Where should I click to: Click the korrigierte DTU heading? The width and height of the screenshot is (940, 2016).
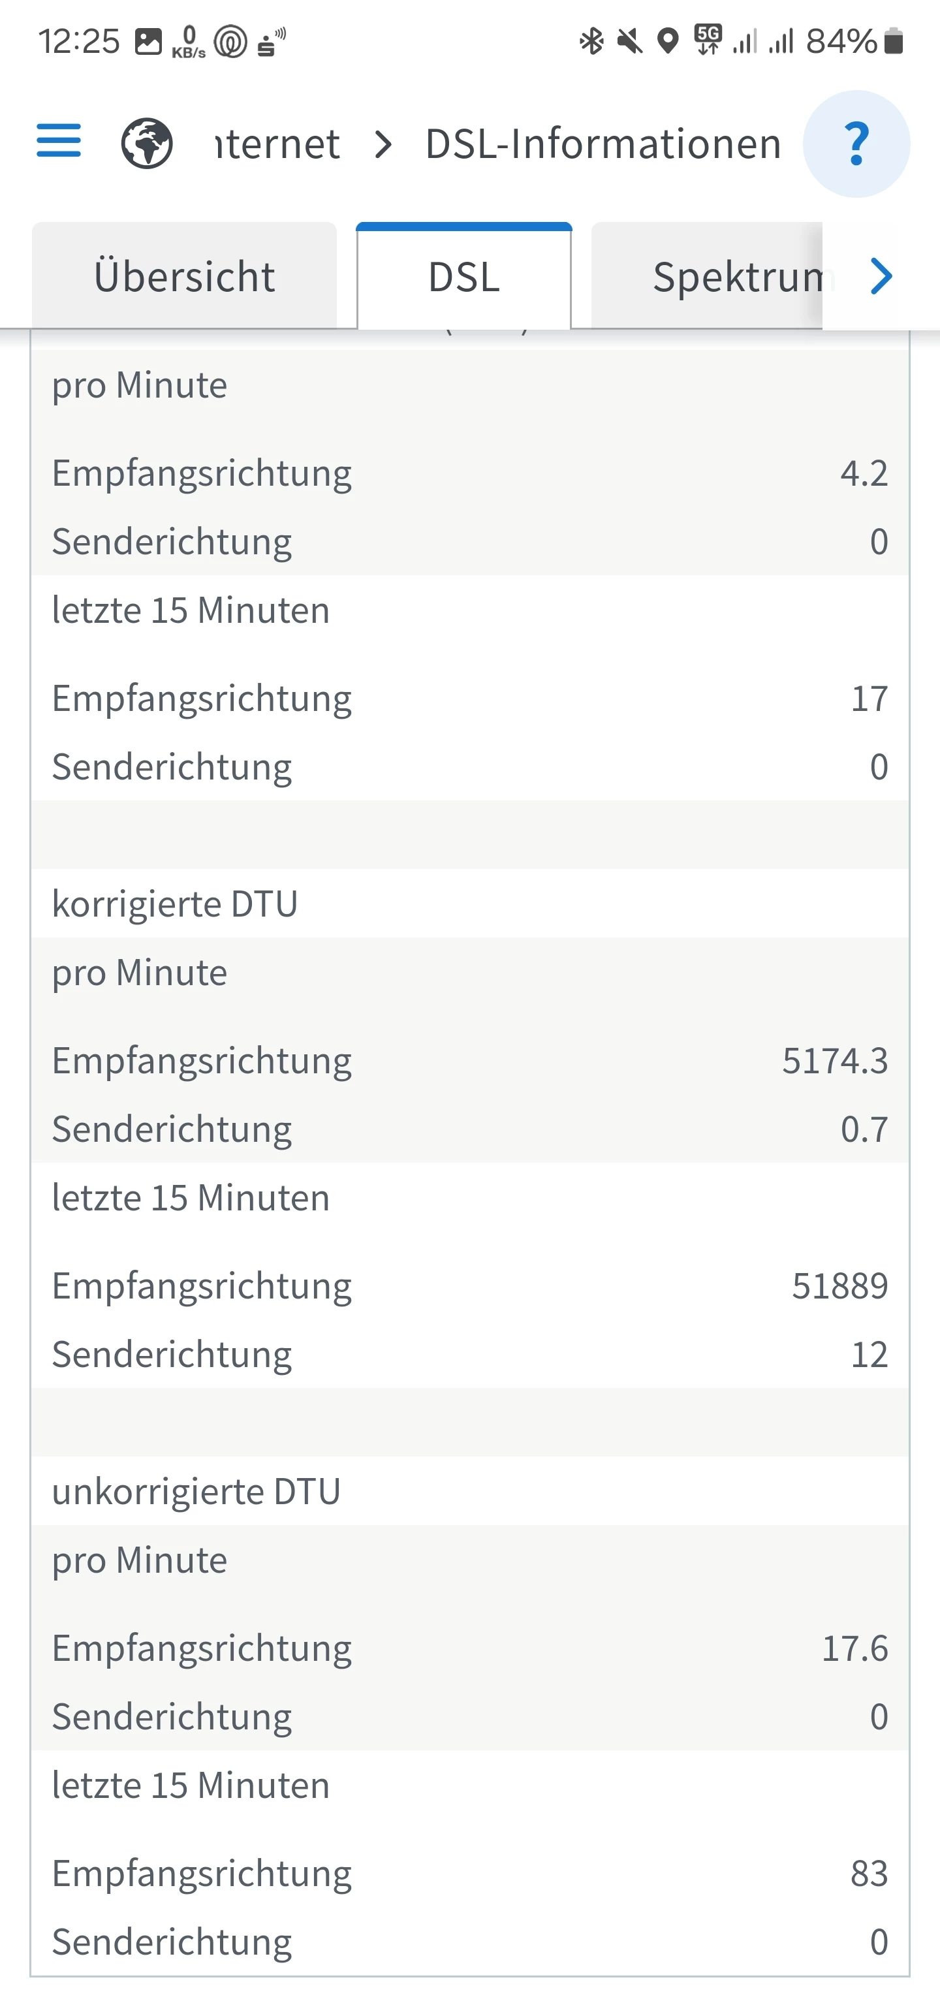coord(174,904)
